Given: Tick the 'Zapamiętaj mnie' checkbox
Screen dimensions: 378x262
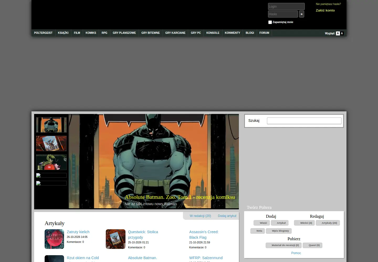Looking at the screenshot, I should tap(270, 22).
